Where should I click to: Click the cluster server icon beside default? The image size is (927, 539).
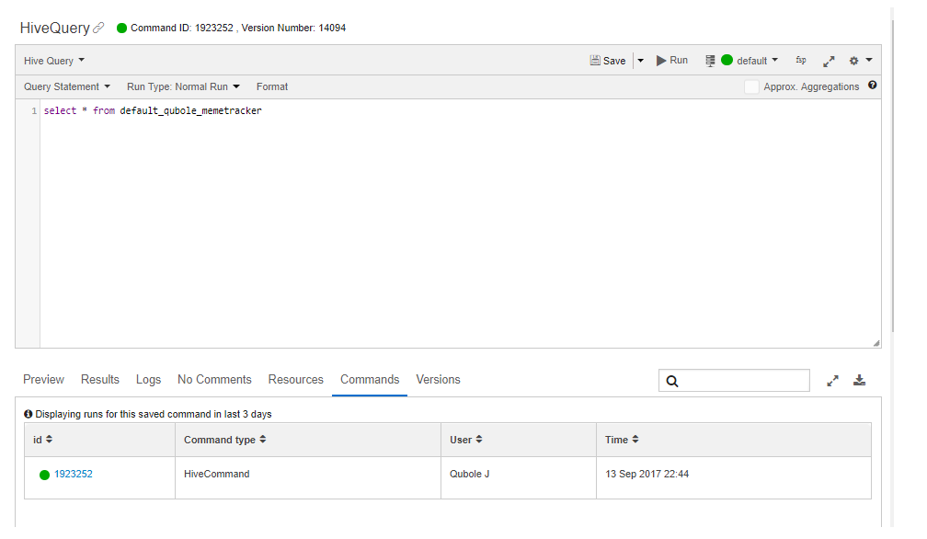710,61
